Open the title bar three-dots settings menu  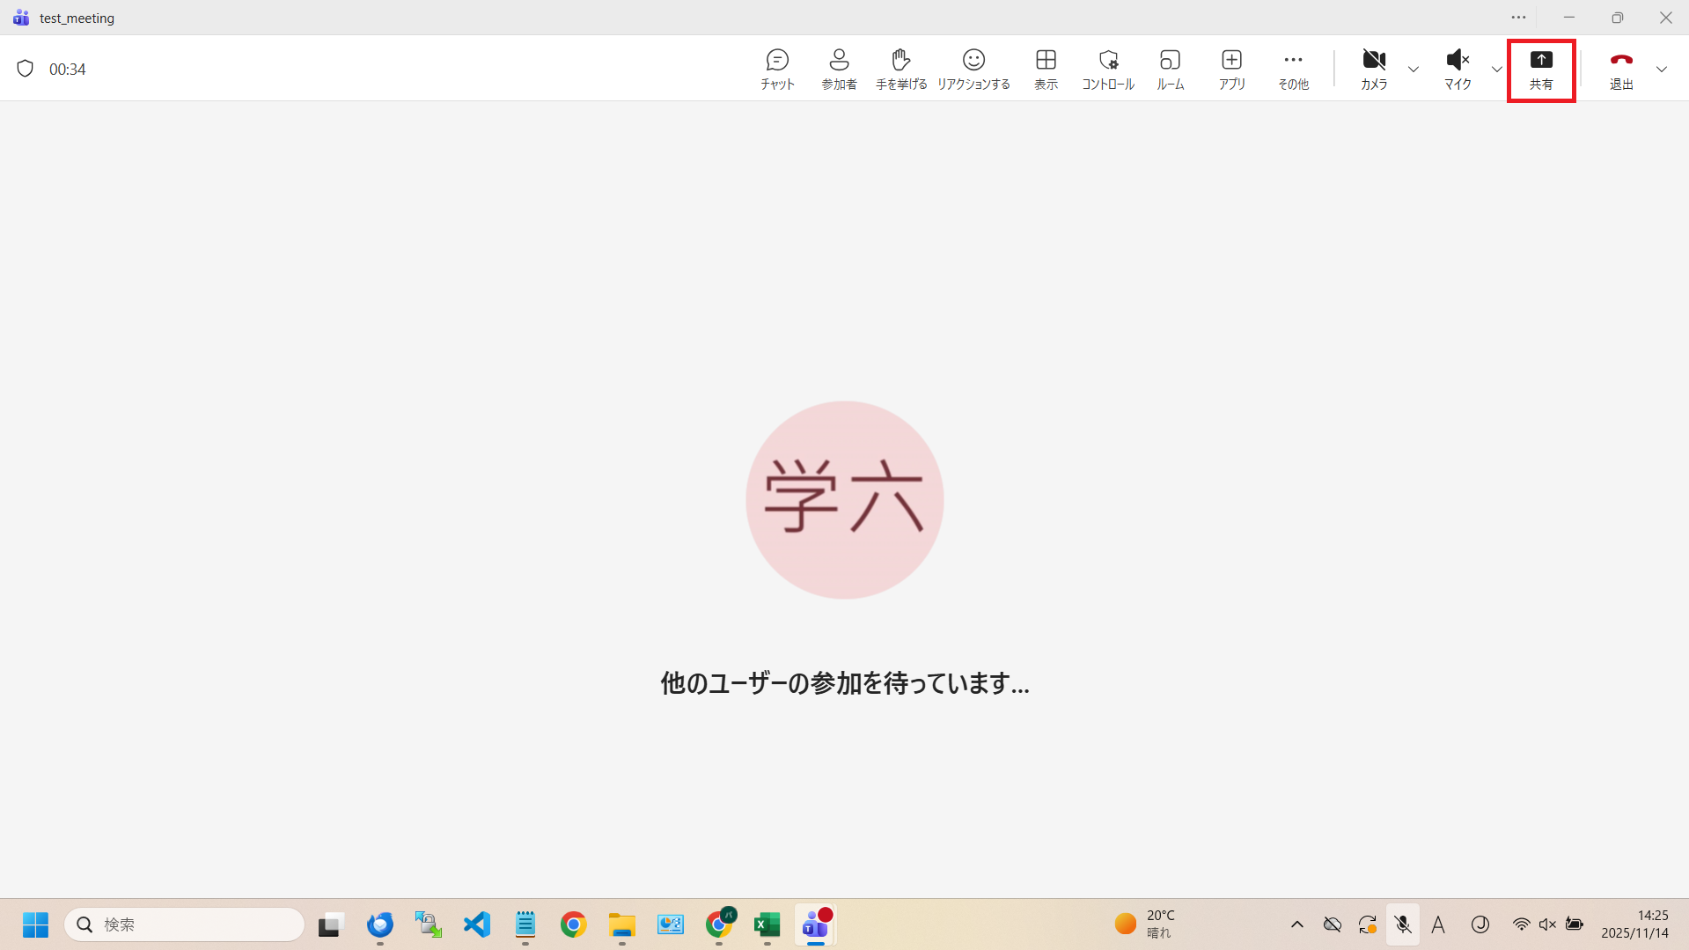tap(1519, 18)
